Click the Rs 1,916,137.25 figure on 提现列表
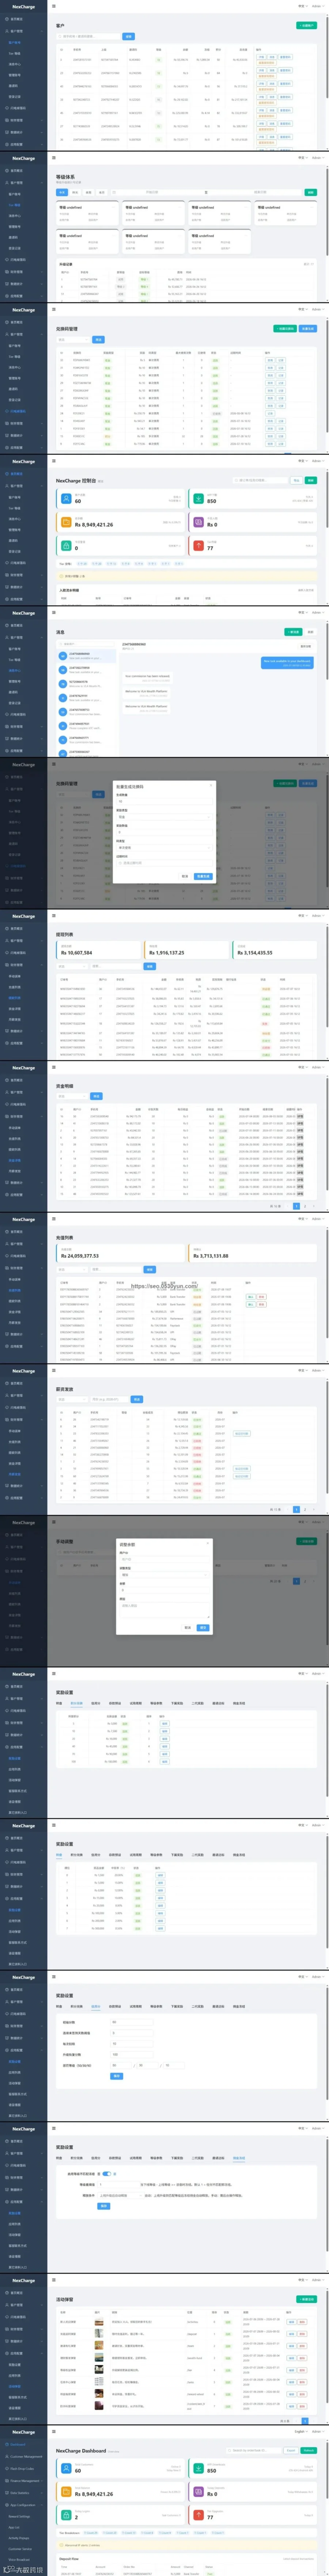 coord(166,953)
